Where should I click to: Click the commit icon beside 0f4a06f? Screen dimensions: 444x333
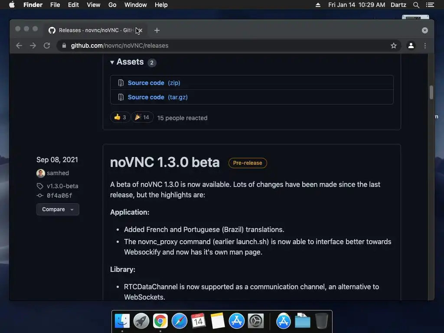click(x=40, y=196)
